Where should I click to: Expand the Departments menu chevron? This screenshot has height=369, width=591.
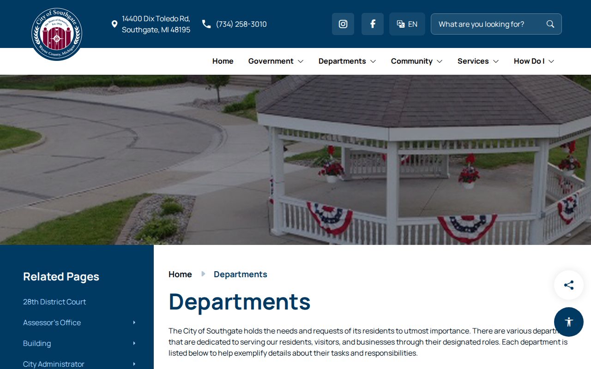click(373, 61)
